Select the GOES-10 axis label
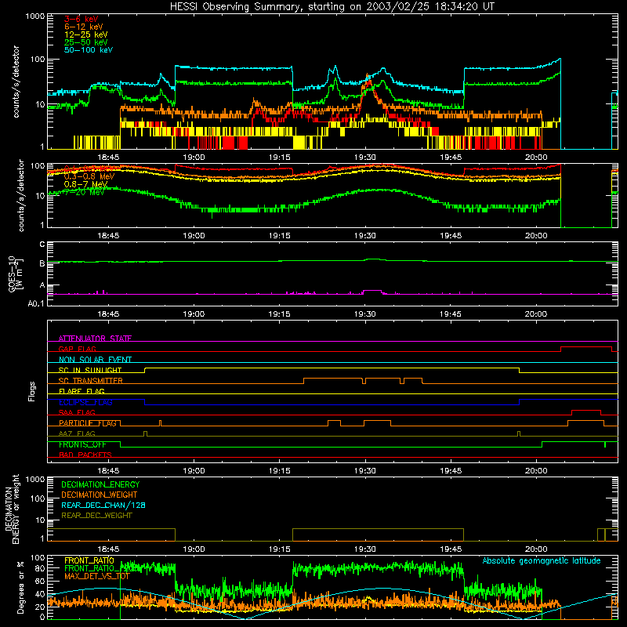627x627 pixels. pos(16,274)
